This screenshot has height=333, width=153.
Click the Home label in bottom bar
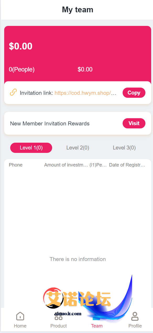click(x=20, y=326)
